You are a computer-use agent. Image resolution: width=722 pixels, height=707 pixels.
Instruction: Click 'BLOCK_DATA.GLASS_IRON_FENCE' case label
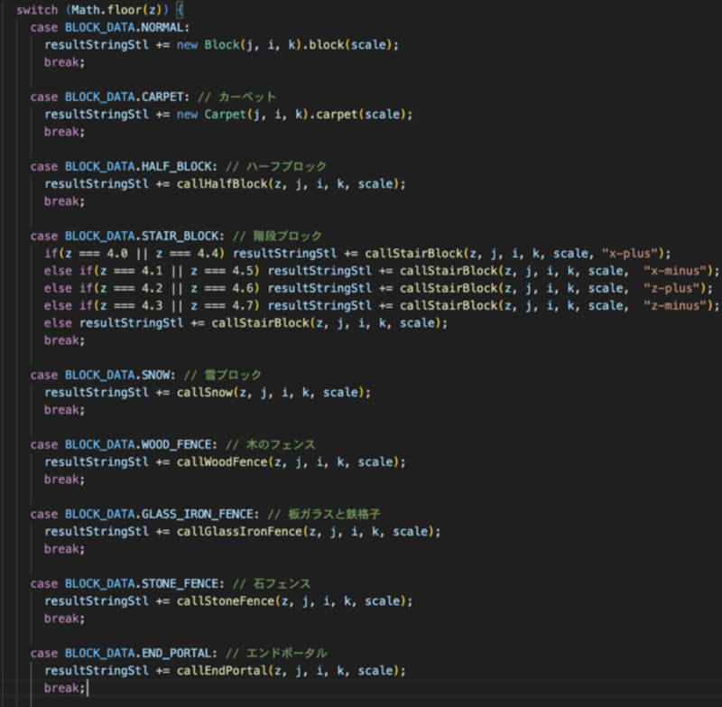point(159,514)
